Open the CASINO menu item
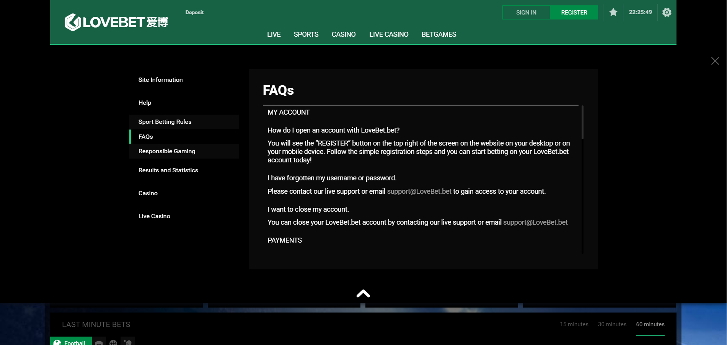This screenshot has height=345, width=727. pyautogui.click(x=344, y=34)
